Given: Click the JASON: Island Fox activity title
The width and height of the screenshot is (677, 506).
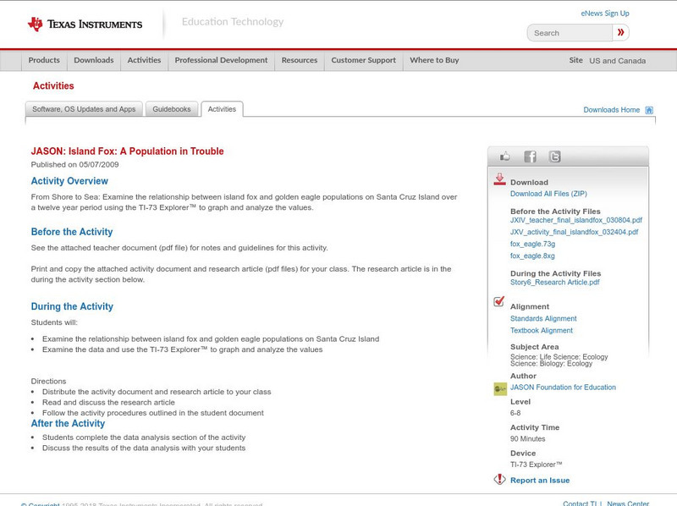Looking at the screenshot, I should point(128,151).
